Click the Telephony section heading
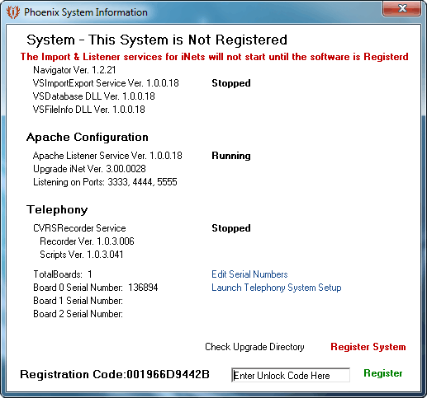Screen dimensions: 427x398 (57, 210)
